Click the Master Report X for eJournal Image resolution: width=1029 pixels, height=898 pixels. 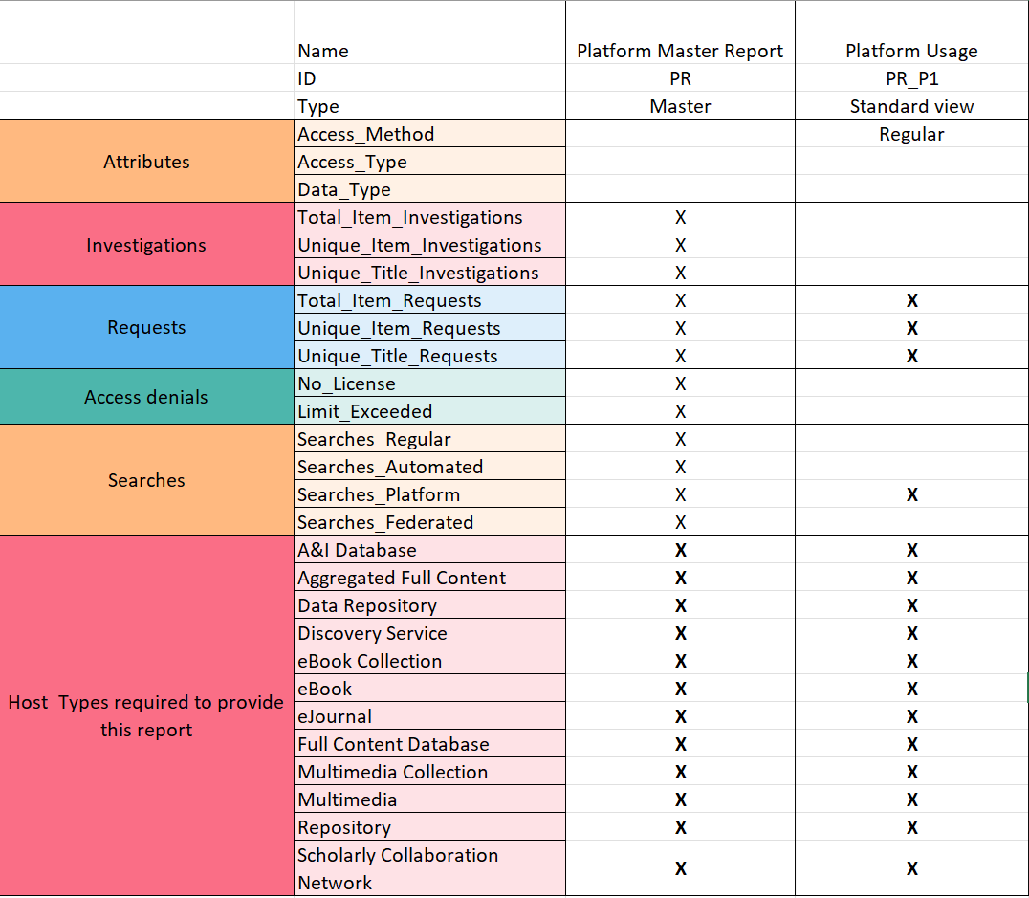tap(680, 716)
